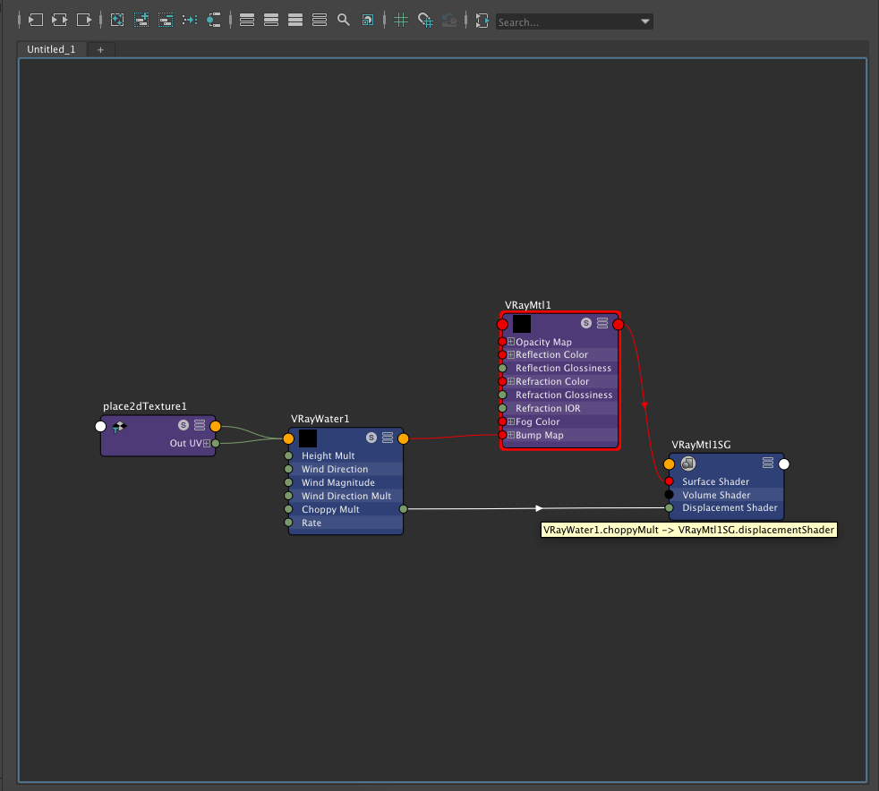Click the Rate input port on VRayWater1

pyautogui.click(x=288, y=522)
